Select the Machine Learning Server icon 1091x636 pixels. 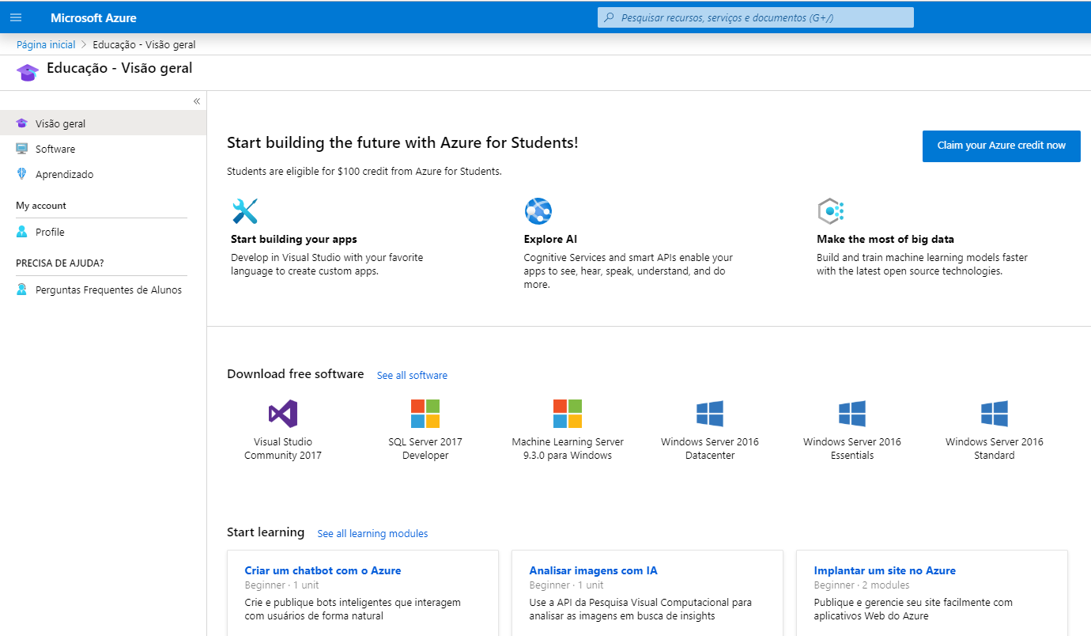[568, 414]
